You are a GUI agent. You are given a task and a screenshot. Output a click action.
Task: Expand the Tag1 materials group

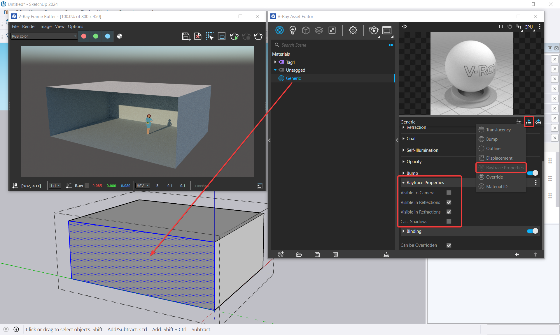pos(275,62)
